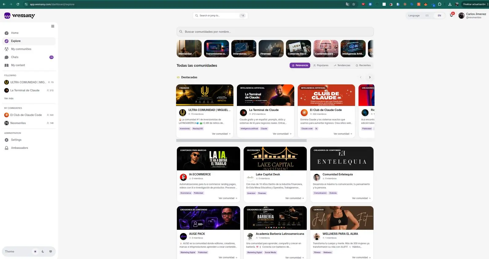Image resolution: width=489 pixels, height=259 pixels.
Task: Click Nasdaq100 tag on ULTRA COMUNIDAD card
Action: 198,129
